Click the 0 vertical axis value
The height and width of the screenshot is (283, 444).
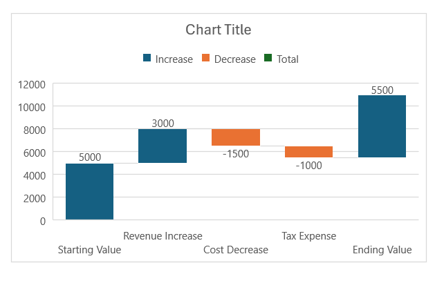click(x=43, y=221)
